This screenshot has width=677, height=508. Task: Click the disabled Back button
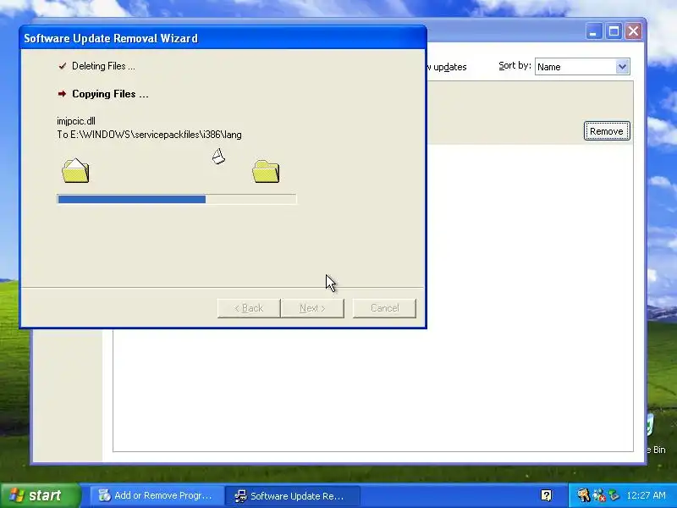[249, 308]
